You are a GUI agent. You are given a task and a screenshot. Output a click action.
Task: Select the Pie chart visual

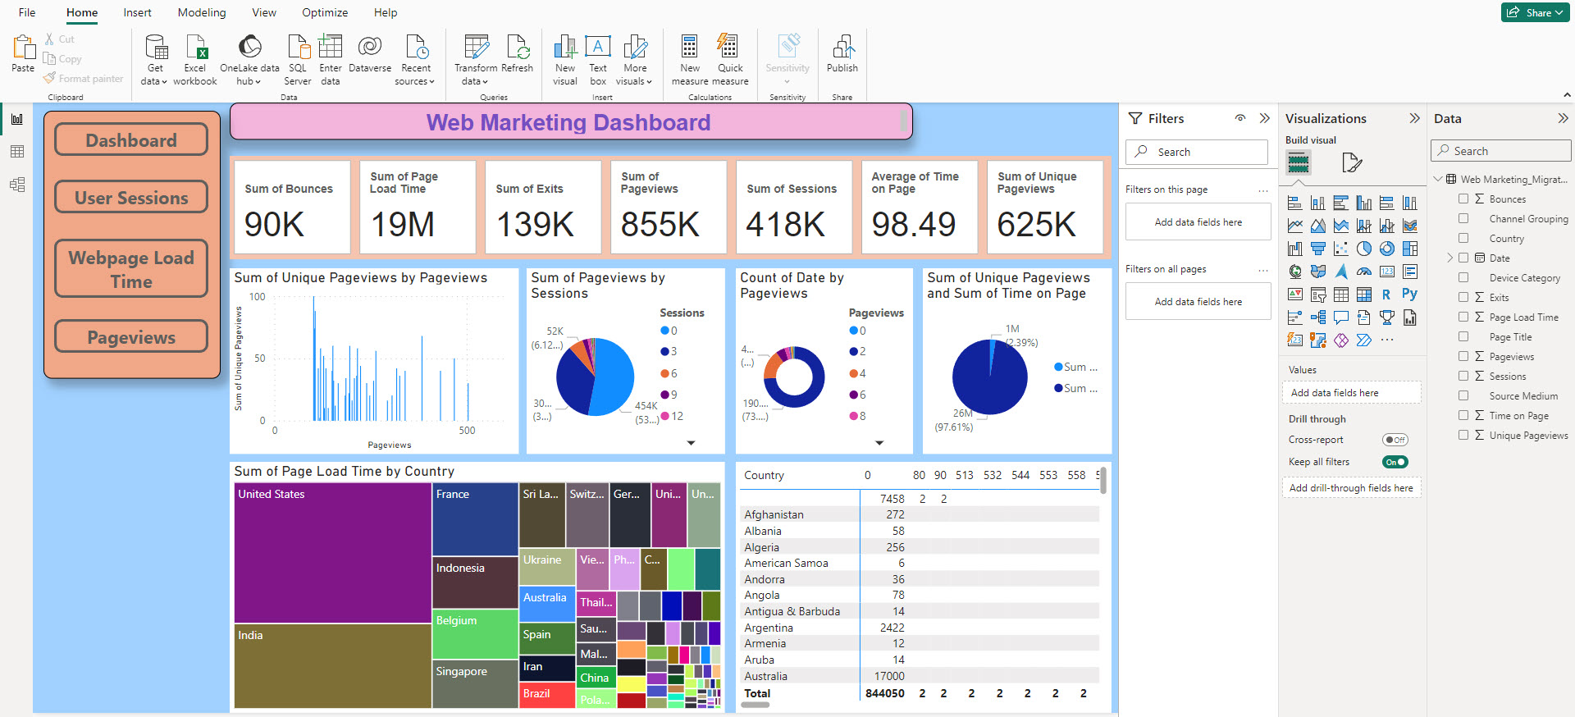point(1364,249)
